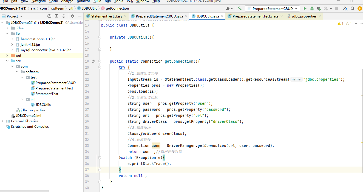Expand hamcrest-core-1.3.jar
This screenshot has width=363, height=192.
(12, 39)
